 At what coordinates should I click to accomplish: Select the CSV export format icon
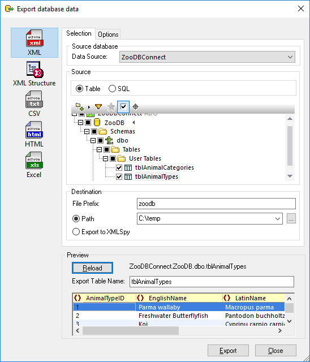click(x=35, y=104)
